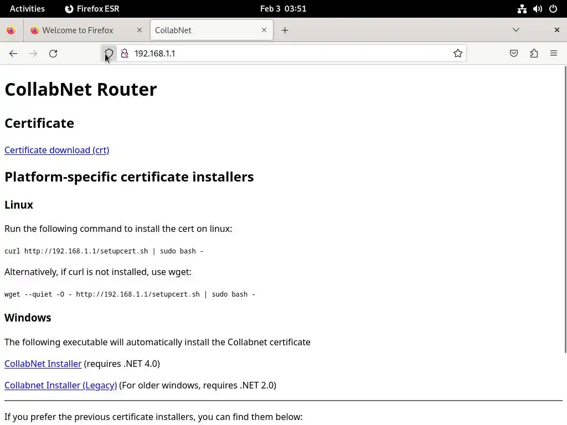
Task: Open the Activities overview
Action: 27,9
